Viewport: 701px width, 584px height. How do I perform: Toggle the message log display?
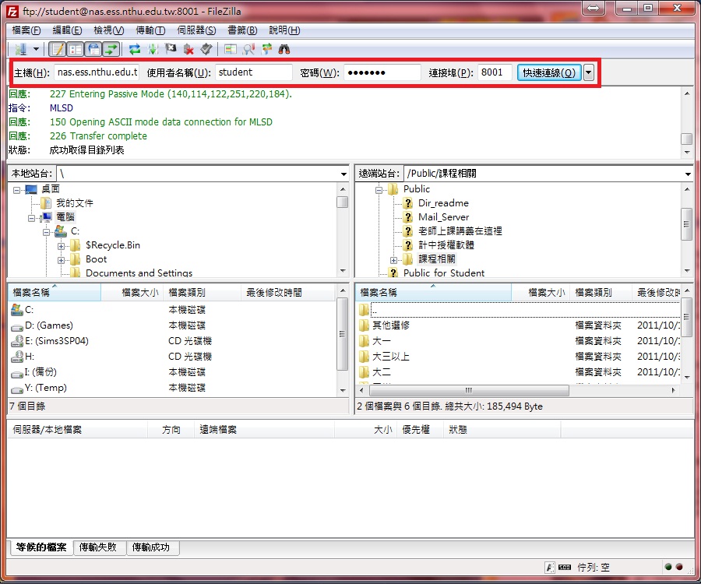57,49
